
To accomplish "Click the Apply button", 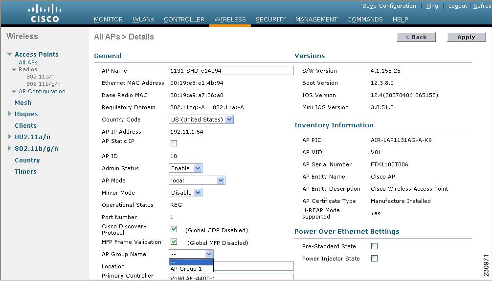I will point(466,37).
